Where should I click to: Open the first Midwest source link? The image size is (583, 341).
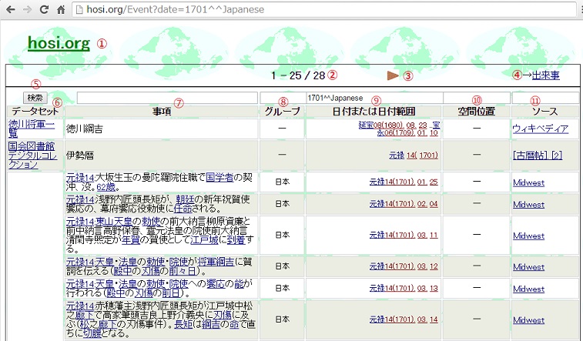528,182
